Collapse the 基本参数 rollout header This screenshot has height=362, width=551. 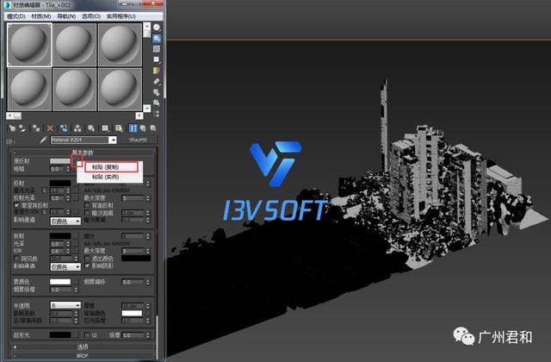tap(83, 153)
